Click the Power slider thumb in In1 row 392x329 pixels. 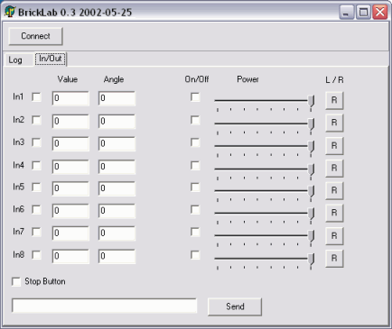tap(311, 101)
